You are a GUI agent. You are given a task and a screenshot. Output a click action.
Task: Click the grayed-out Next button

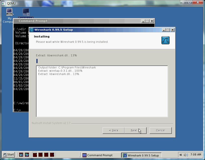135,130
